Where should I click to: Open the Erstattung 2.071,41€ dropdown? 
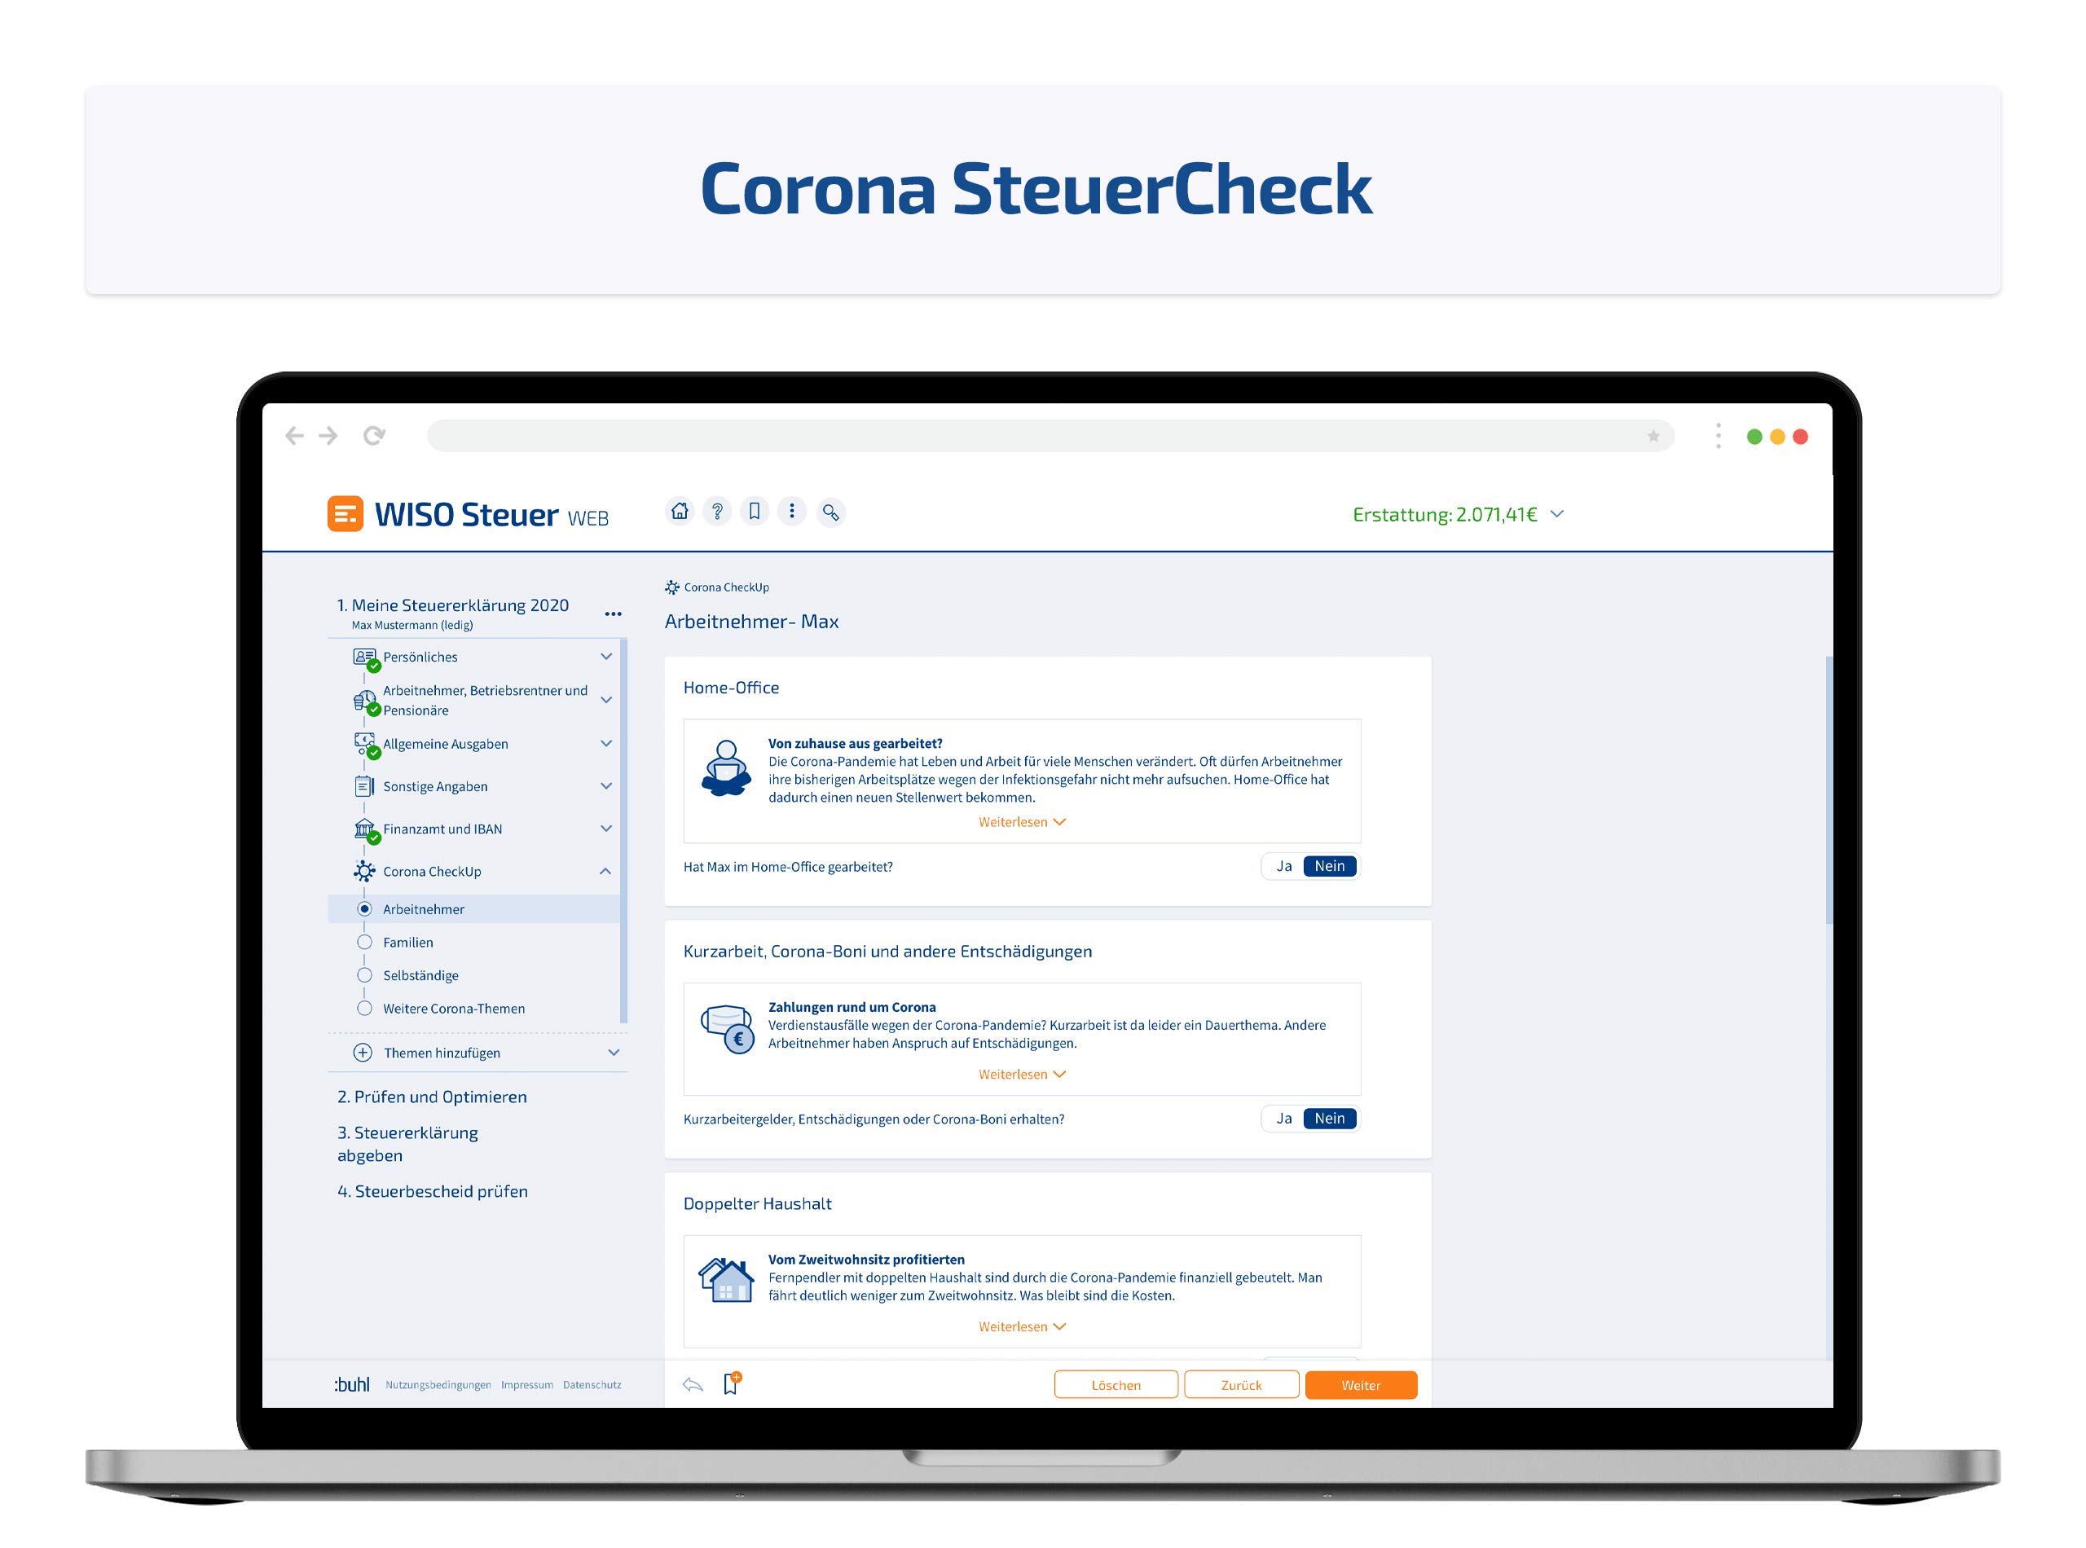tap(1458, 514)
